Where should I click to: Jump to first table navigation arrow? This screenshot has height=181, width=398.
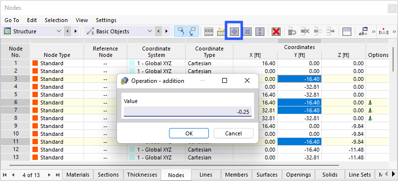4,175
